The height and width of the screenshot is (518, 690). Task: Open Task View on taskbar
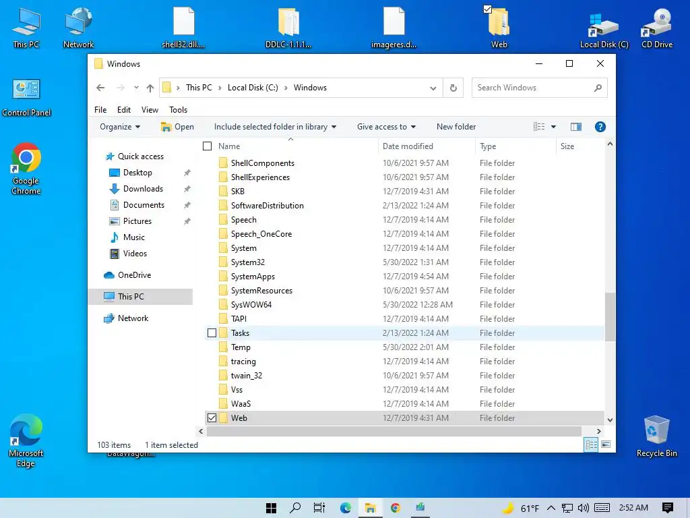319,508
